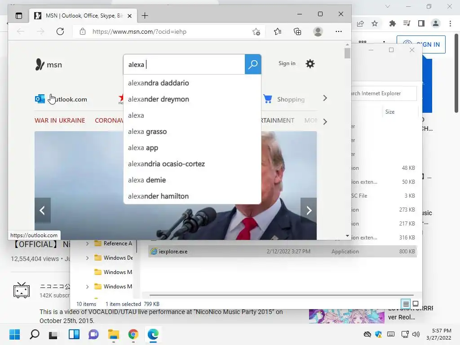This screenshot has width=460, height=345.
Task: Bookmark this page in Chrome
Action: pyautogui.click(x=375, y=23)
